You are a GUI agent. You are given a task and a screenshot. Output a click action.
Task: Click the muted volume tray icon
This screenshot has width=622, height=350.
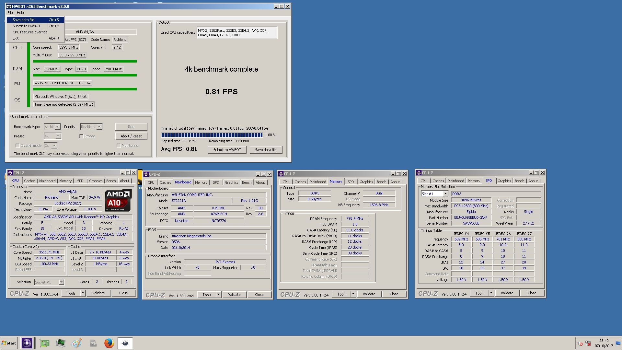click(x=580, y=343)
